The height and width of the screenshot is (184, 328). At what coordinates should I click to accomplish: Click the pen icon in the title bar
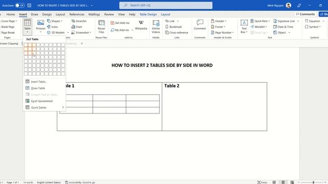(x=299, y=6)
